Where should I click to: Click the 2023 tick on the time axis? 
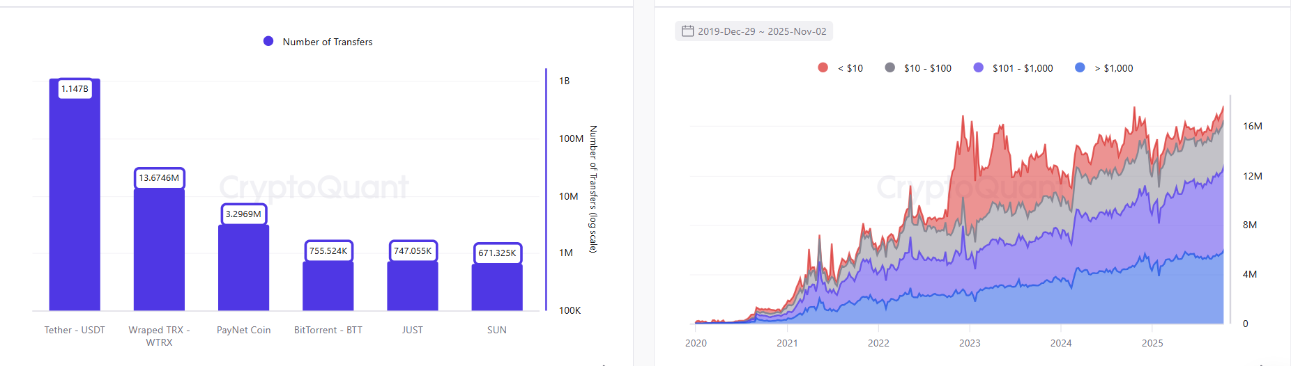[x=969, y=343]
